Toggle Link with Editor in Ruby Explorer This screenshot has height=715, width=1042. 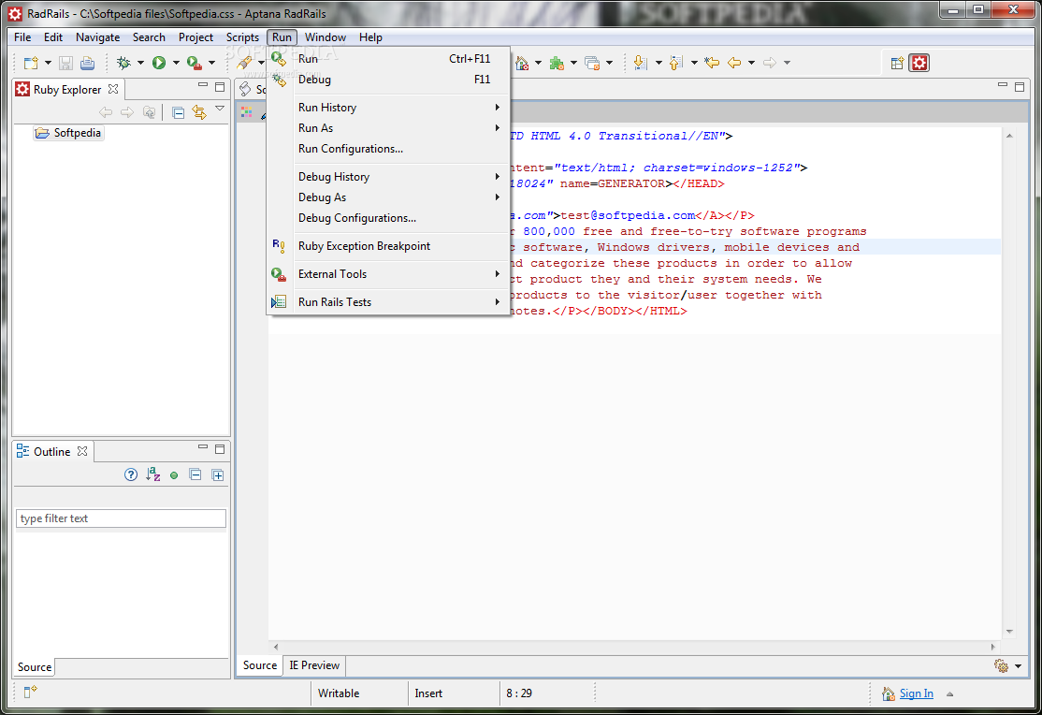coord(198,112)
